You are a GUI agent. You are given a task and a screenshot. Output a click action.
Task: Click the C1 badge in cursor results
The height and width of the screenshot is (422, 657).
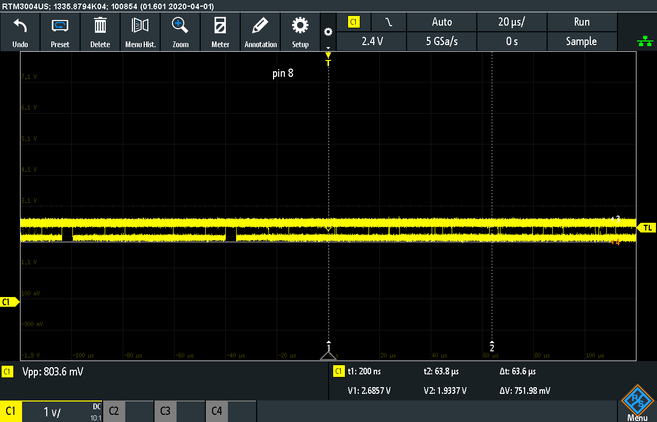point(339,371)
